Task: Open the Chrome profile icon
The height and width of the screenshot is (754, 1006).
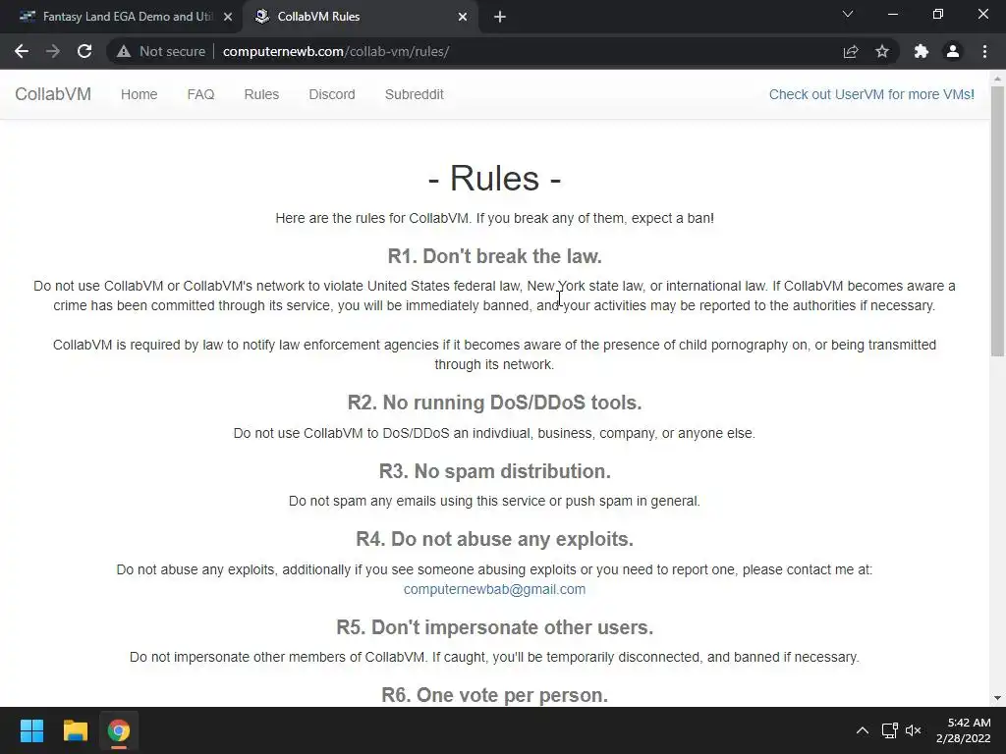Action: (x=953, y=51)
